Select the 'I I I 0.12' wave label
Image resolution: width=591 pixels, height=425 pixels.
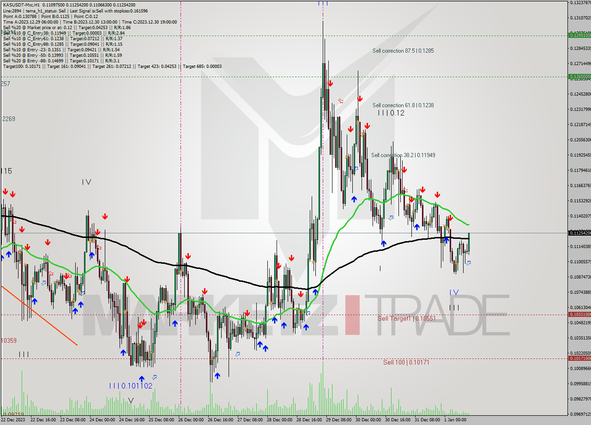click(x=391, y=113)
